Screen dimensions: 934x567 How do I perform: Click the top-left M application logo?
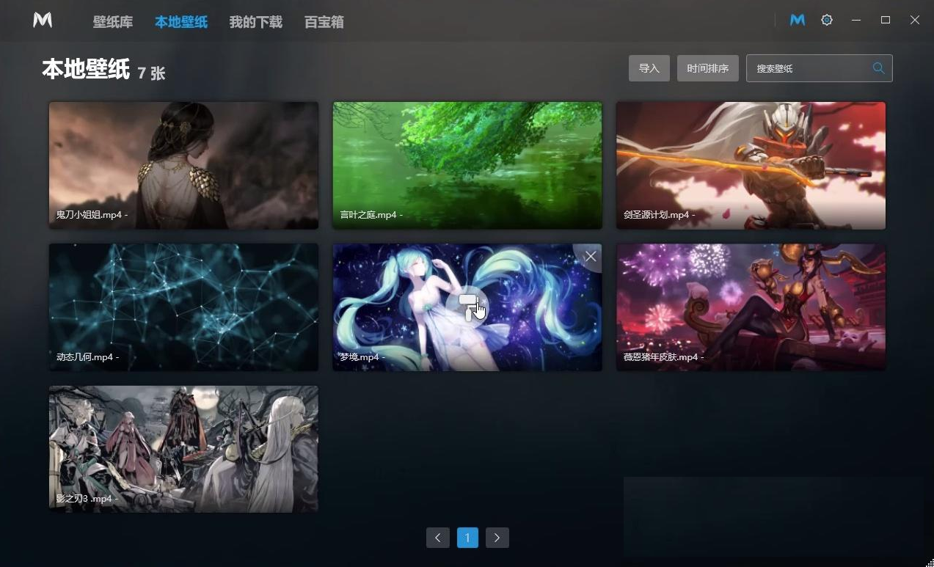(x=42, y=20)
